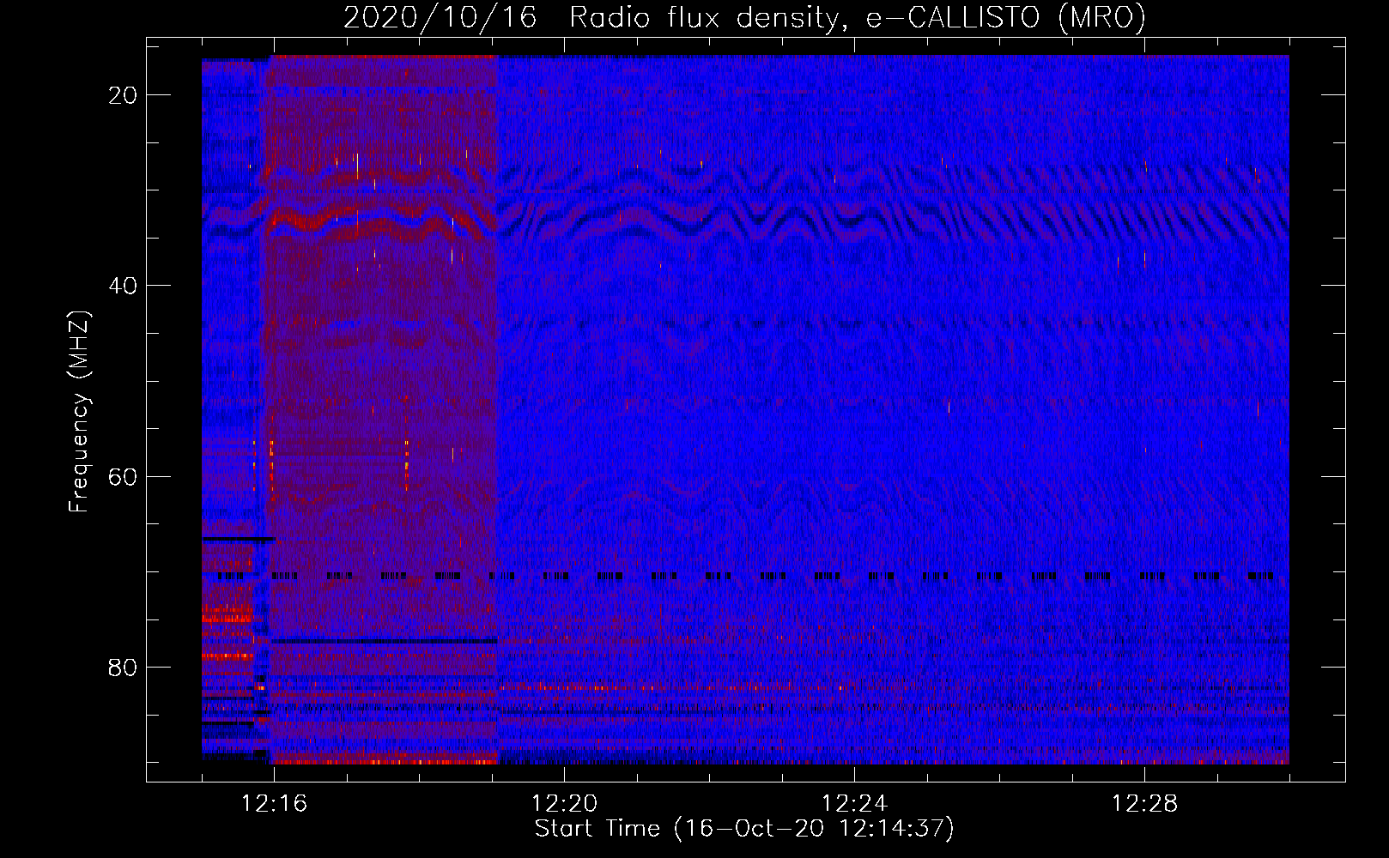Click the 'Frequency (MHZ)' y-axis label
This screenshot has height=858, width=1389.
tap(79, 412)
